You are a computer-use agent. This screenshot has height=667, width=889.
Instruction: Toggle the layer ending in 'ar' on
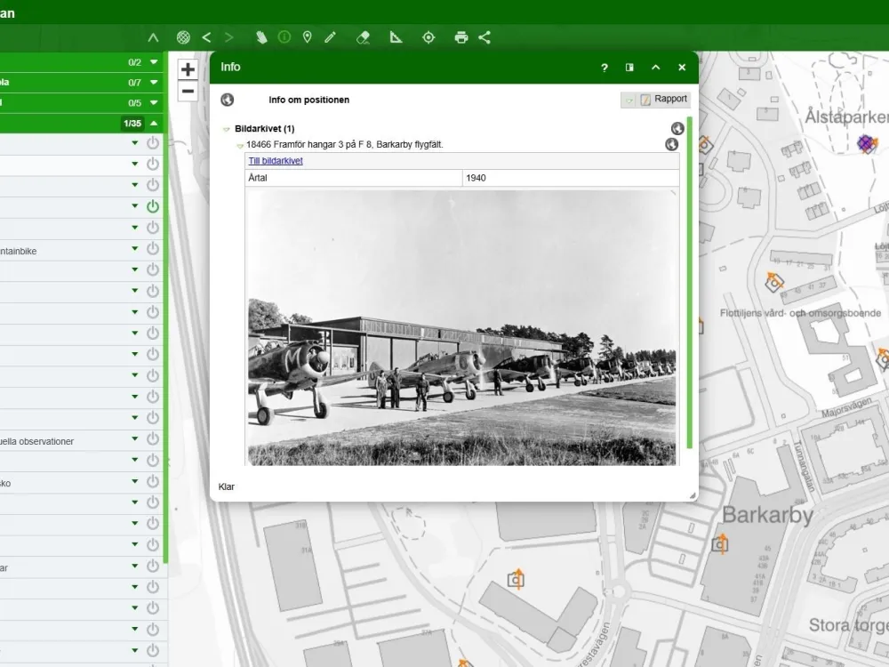click(153, 566)
